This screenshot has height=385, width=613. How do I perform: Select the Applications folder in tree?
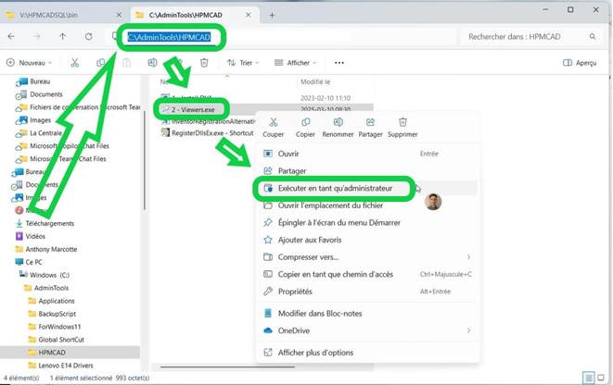[x=57, y=301]
